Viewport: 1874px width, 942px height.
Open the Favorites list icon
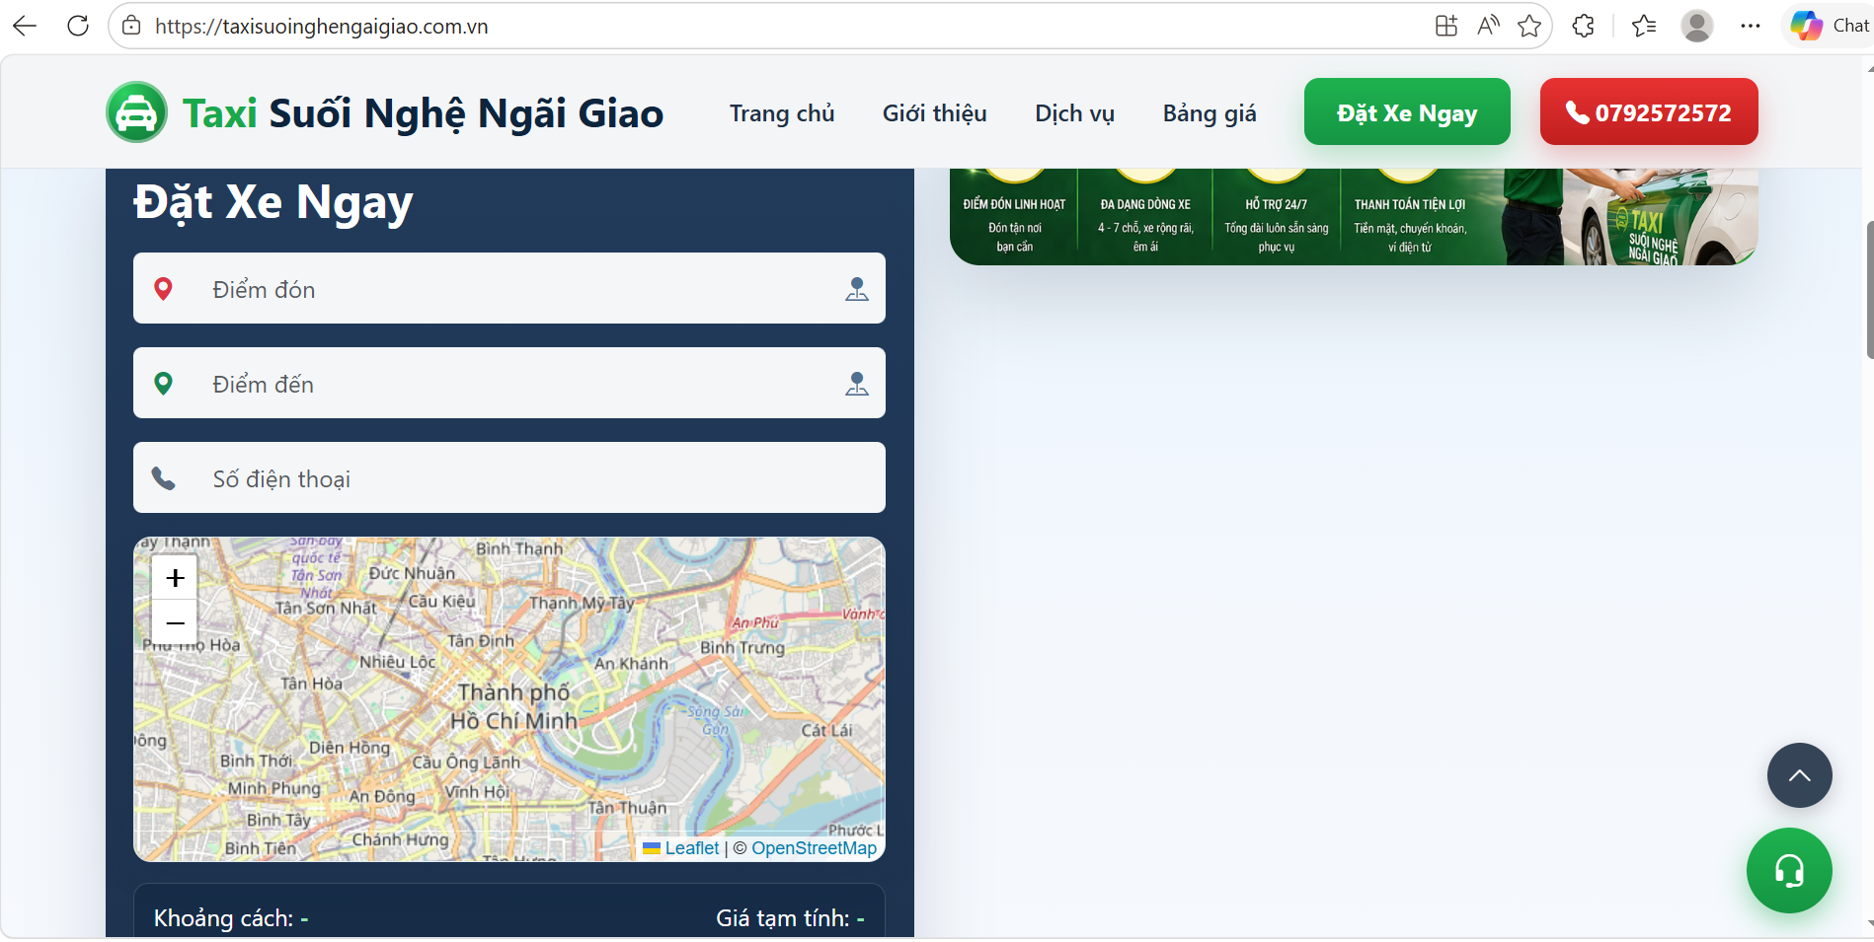pos(1644,26)
